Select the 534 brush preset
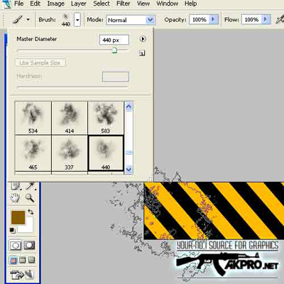The image size is (284, 284). (x=33, y=118)
